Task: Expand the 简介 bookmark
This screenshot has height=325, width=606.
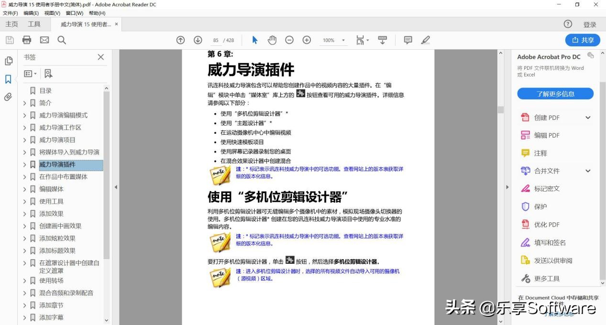Action: pyautogui.click(x=24, y=103)
